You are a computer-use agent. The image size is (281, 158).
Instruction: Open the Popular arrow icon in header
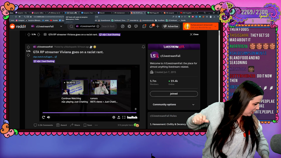[x=122, y=26]
